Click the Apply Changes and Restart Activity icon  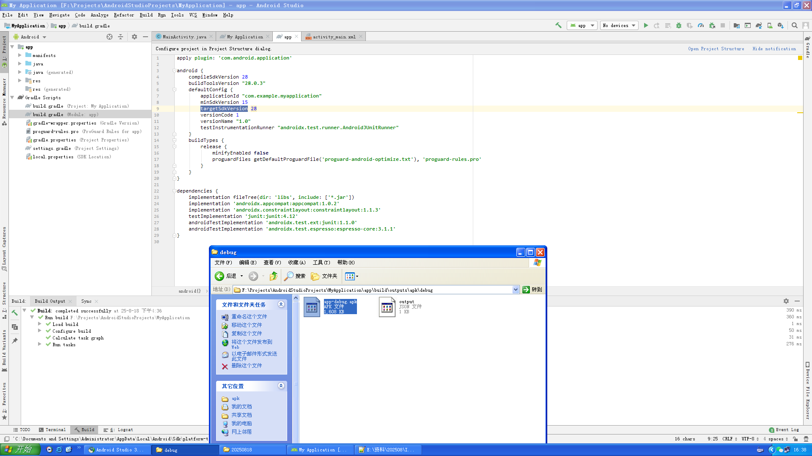tap(657, 25)
